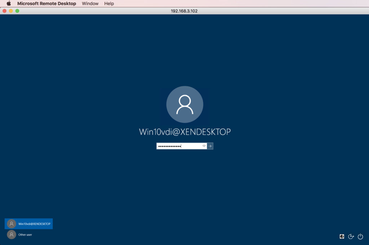The image size is (369, 245).
Task: Click the password input field
Action: pos(182,146)
